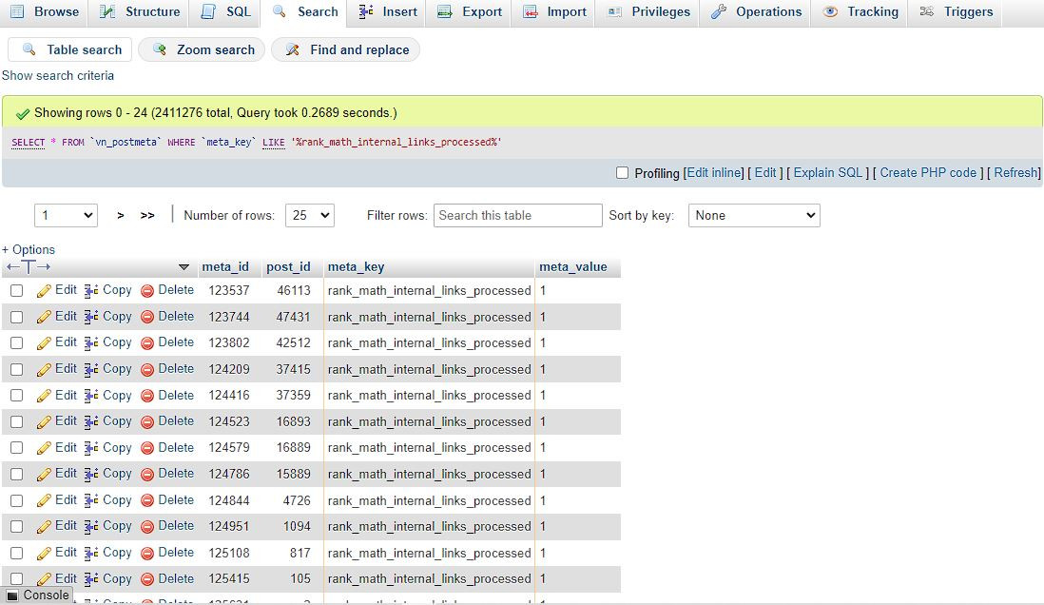
Task: Check the row with meta_id 124579
Action: click(x=17, y=448)
